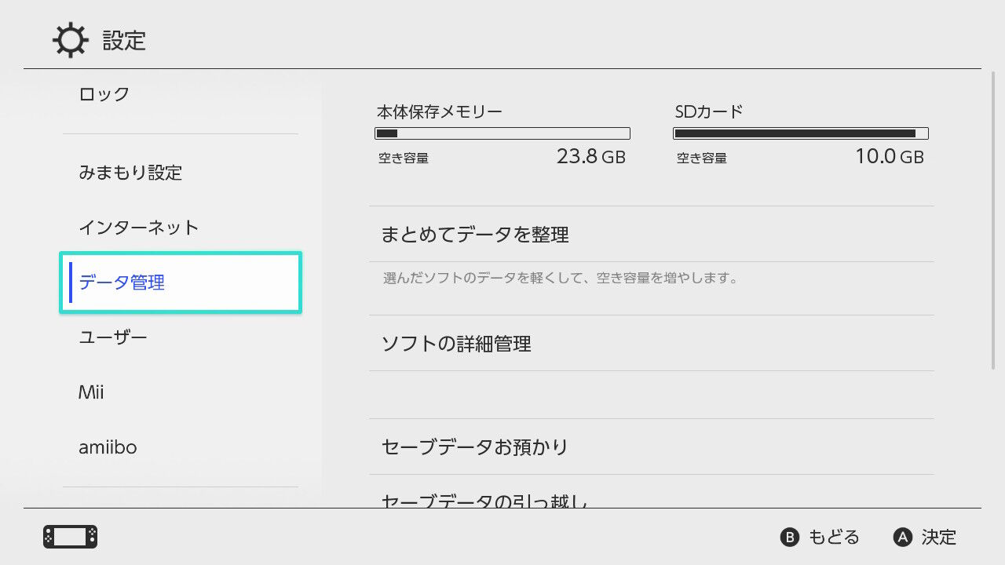
Task: Click the SDカード storage usage bar
Action: click(801, 133)
